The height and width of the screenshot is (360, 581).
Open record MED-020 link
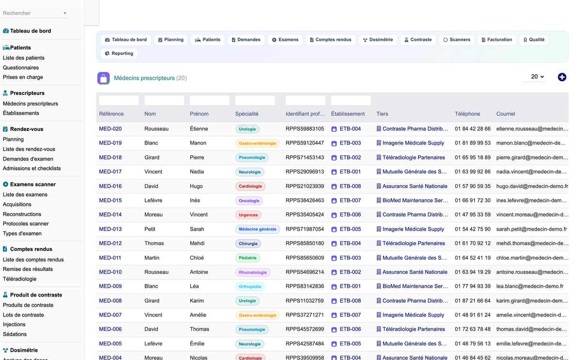tap(110, 129)
